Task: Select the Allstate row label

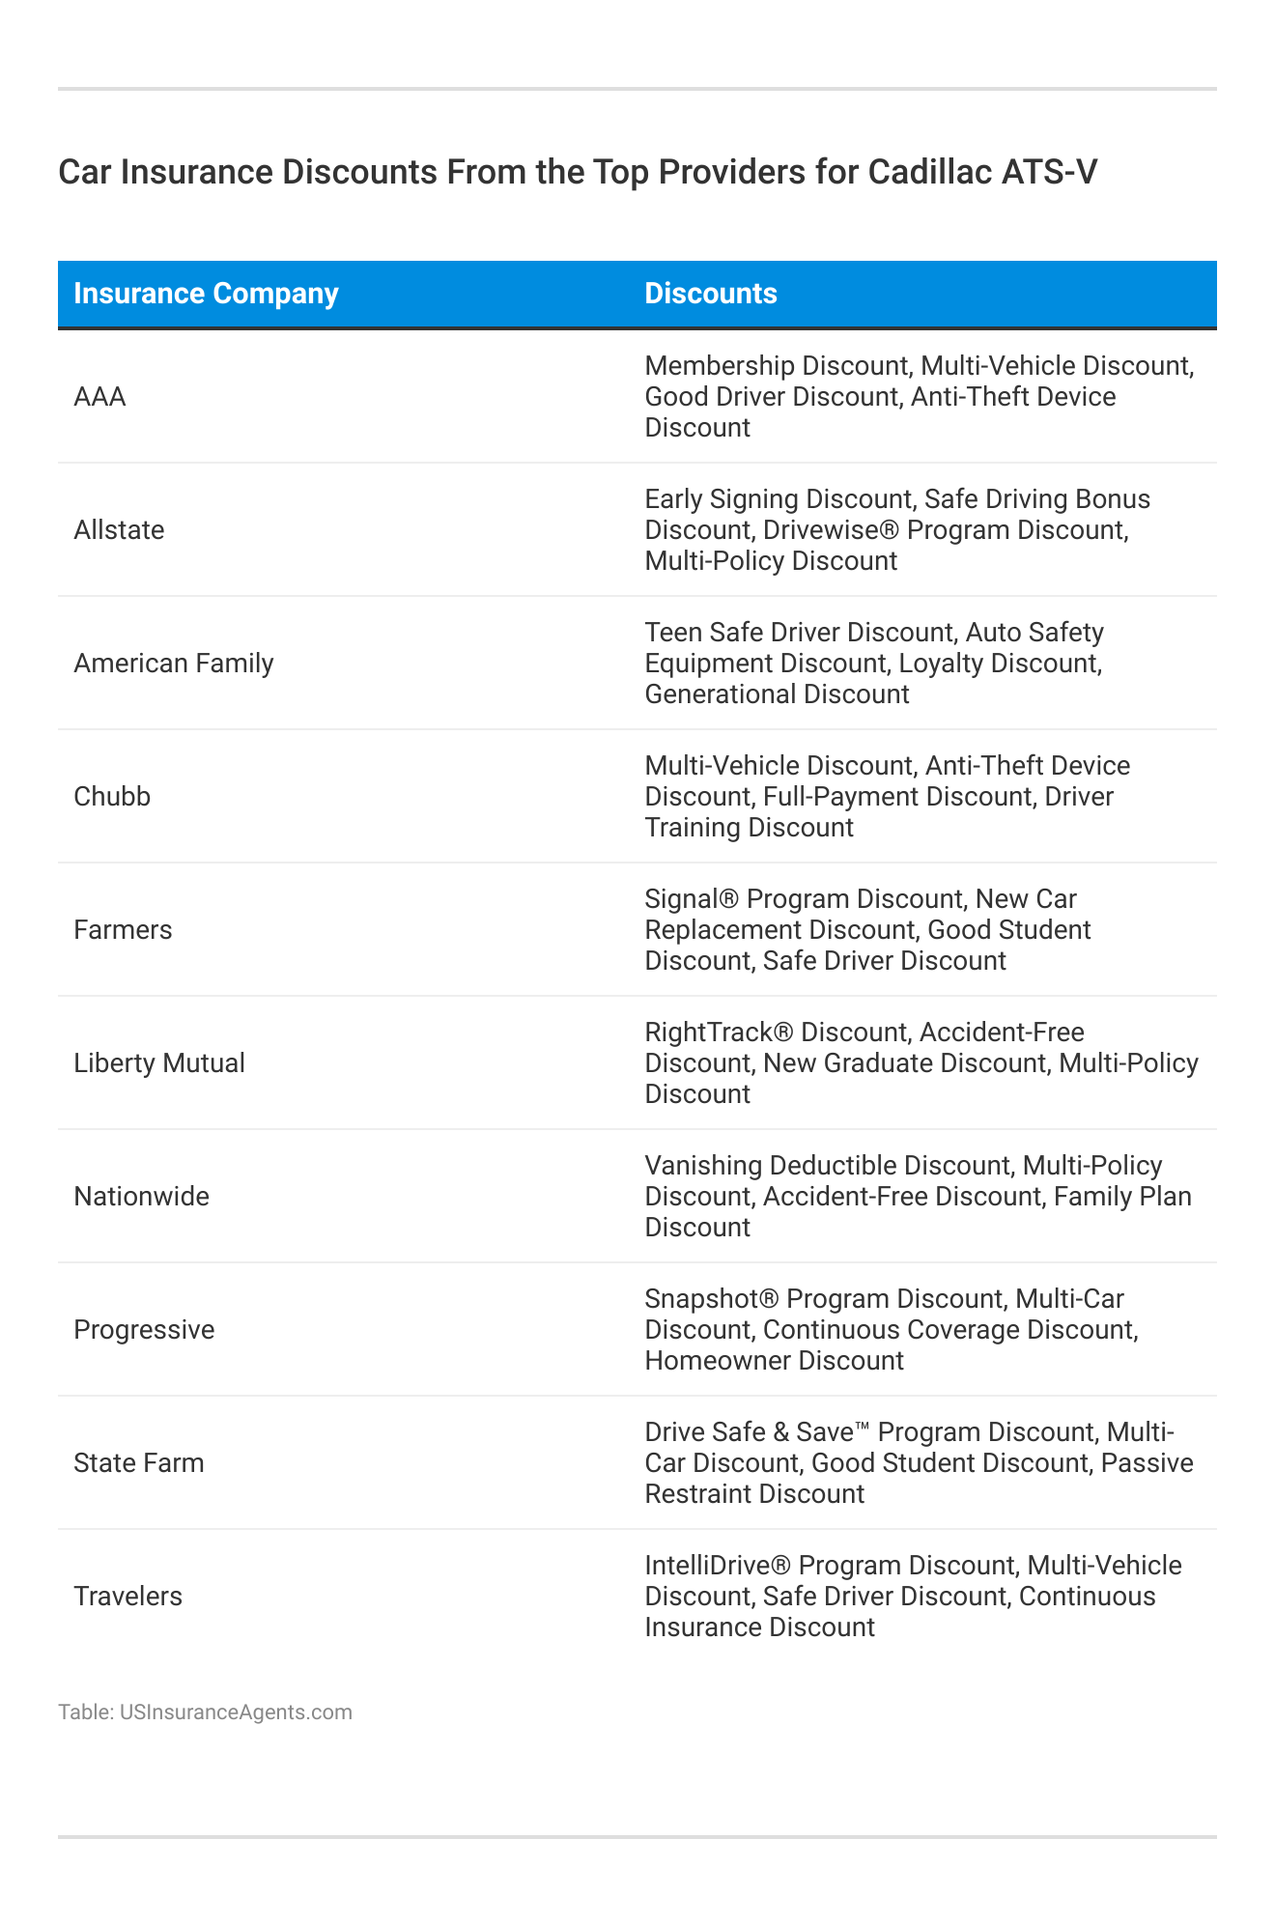Action: pyautogui.click(x=119, y=530)
